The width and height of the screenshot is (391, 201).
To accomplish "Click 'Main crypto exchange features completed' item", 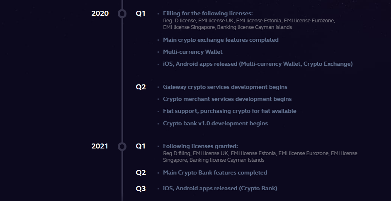I will click(x=221, y=40).
